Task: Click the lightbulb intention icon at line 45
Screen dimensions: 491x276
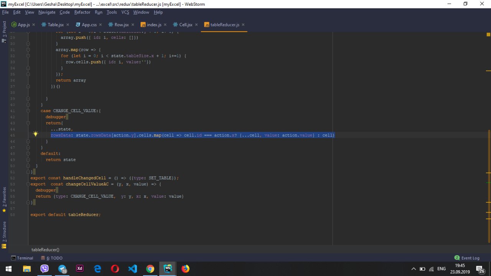Action: click(35, 134)
